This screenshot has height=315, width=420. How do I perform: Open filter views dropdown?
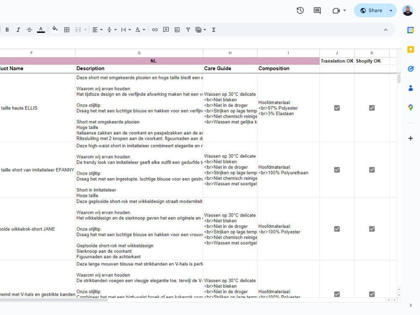201,30
